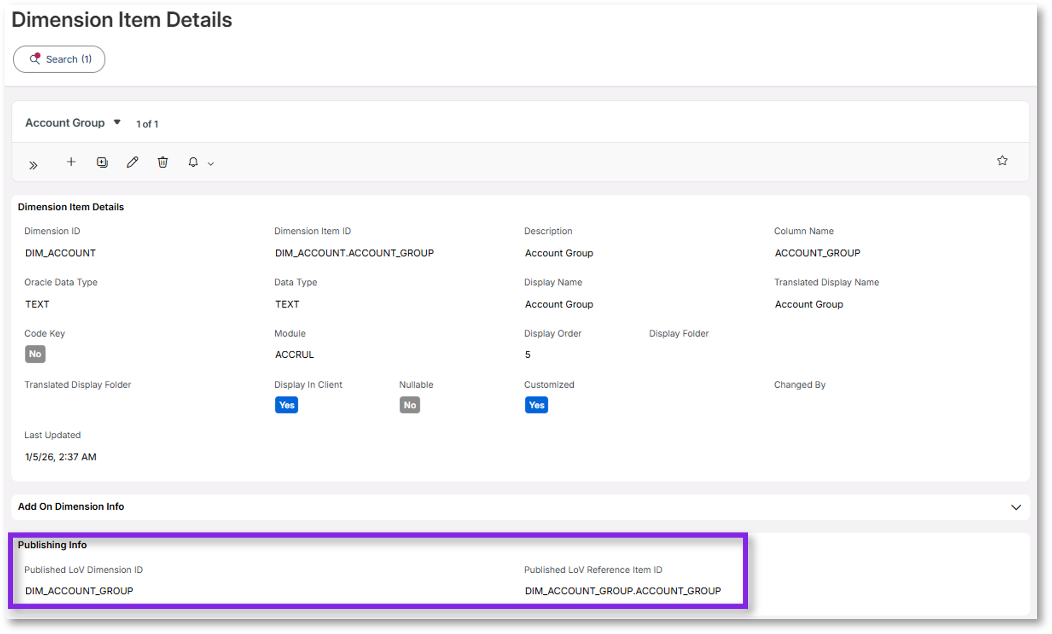Screen dimensions: 1052x634
Task: Click the Publishing Info section header
Action: tap(53, 545)
